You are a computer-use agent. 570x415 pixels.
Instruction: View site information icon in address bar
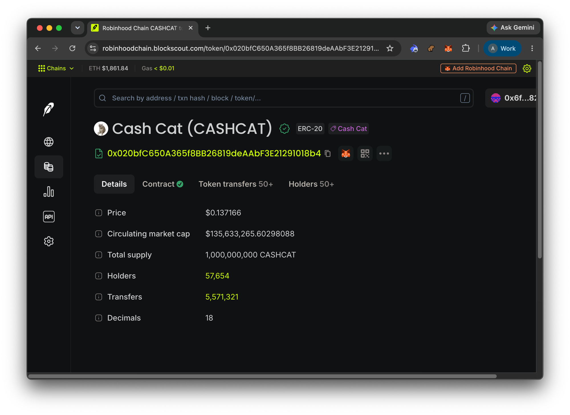[x=93, y=48]
